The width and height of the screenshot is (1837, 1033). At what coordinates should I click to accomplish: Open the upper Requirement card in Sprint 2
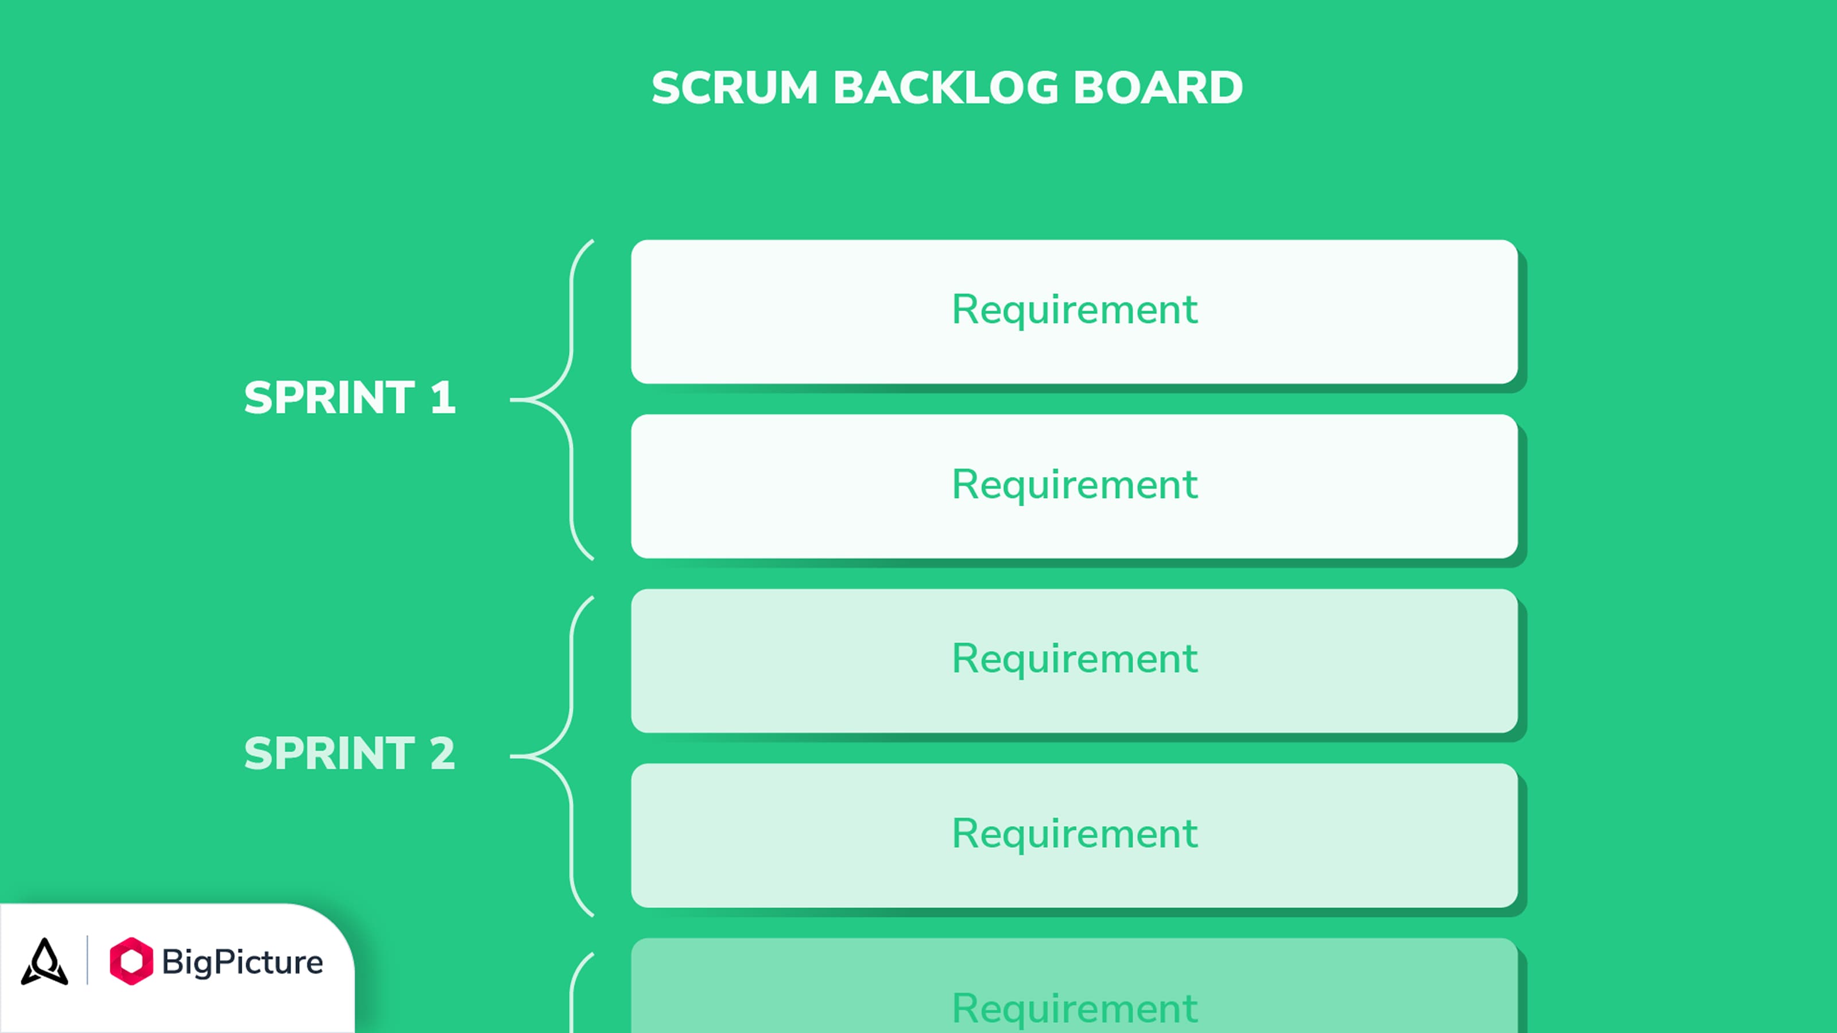coord(1074,661)
